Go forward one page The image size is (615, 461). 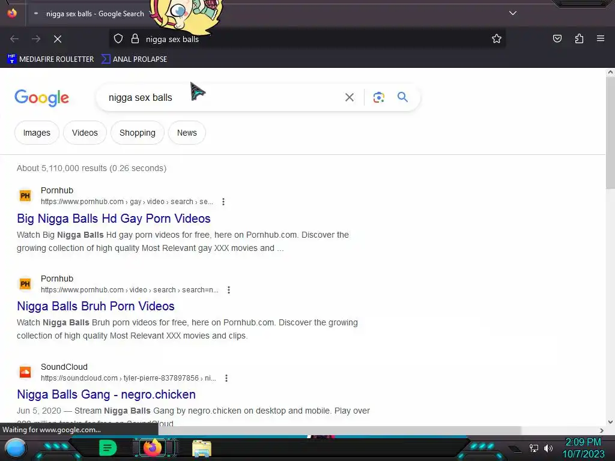click(36, 39)
